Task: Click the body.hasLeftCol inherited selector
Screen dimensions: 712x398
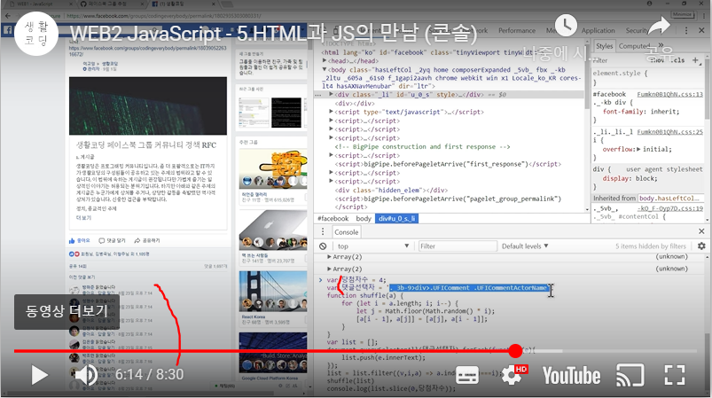Action: (669, 199)
